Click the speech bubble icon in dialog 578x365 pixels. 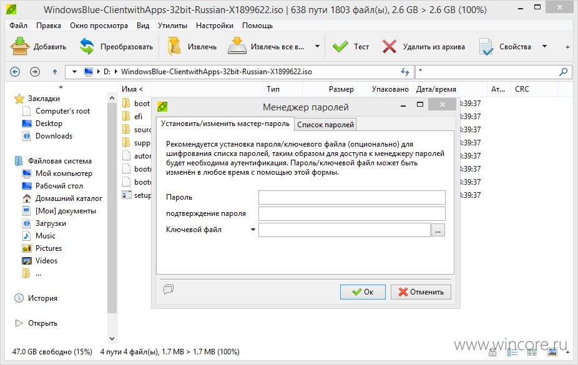(169, 289)
